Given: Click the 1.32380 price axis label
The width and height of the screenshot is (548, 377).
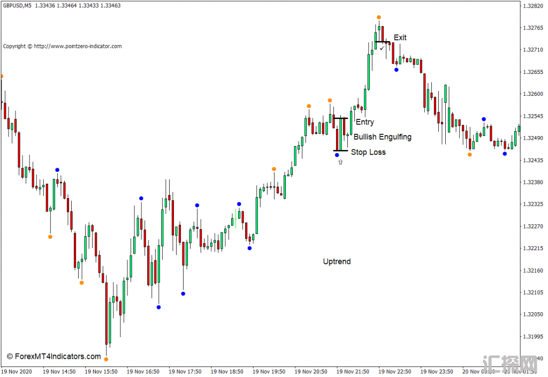Looking at the screenshot, I should [533, 182].
